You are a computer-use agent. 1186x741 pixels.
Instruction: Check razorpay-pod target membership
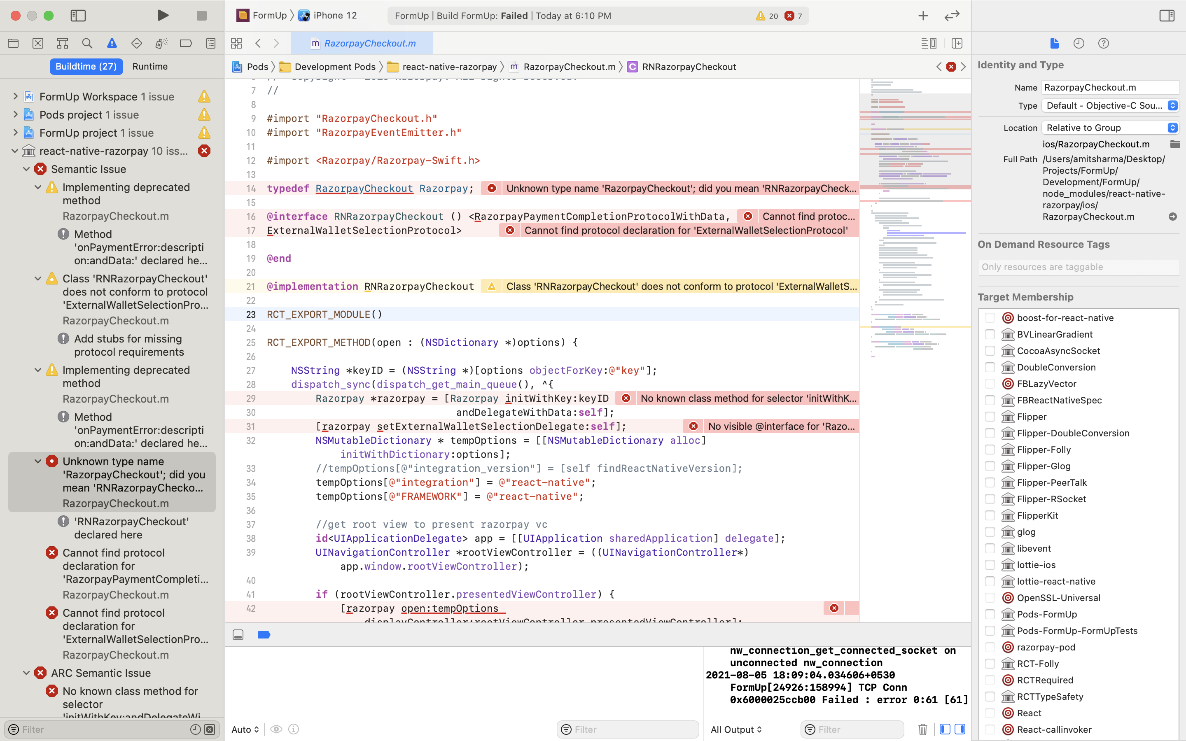(991, 647)
